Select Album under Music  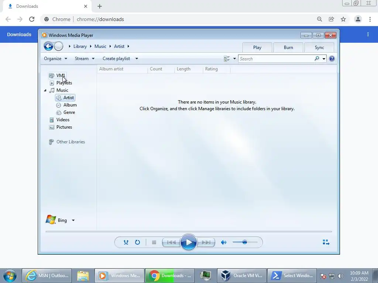tap(66, 105)
